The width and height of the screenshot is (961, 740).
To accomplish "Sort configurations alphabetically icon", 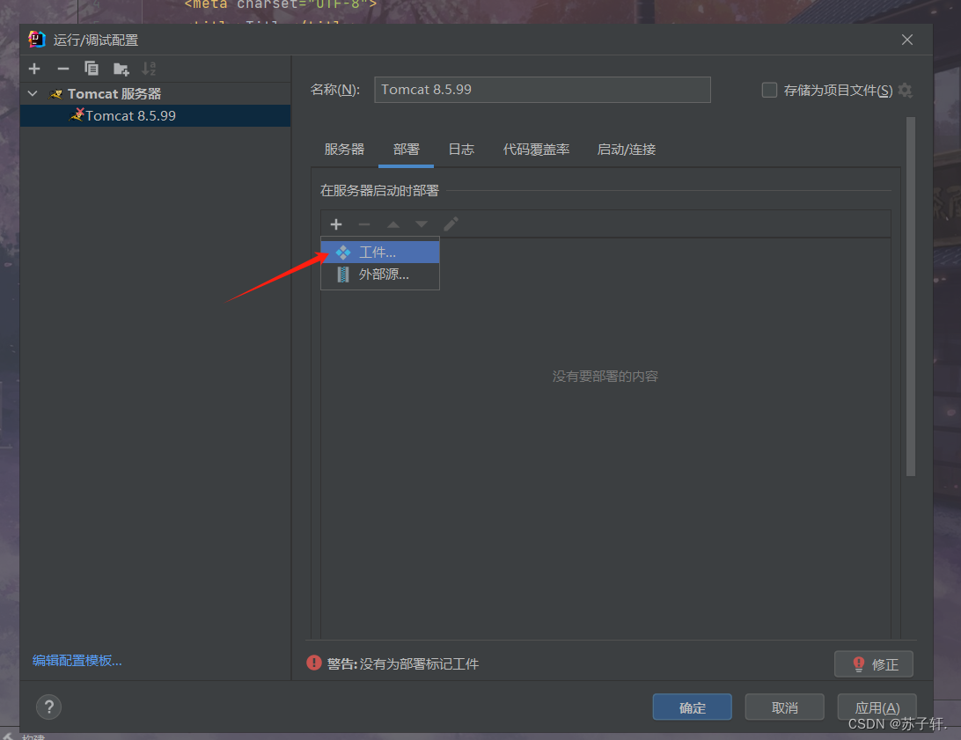I will point(149,69).
